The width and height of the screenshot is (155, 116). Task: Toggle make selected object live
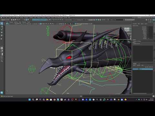pyautogui.click(x=63, y=20)
